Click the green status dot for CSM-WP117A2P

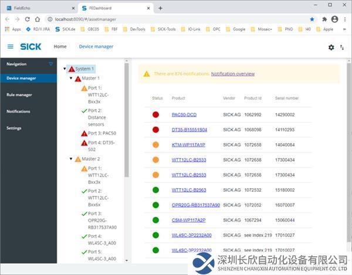click(155, 220)
